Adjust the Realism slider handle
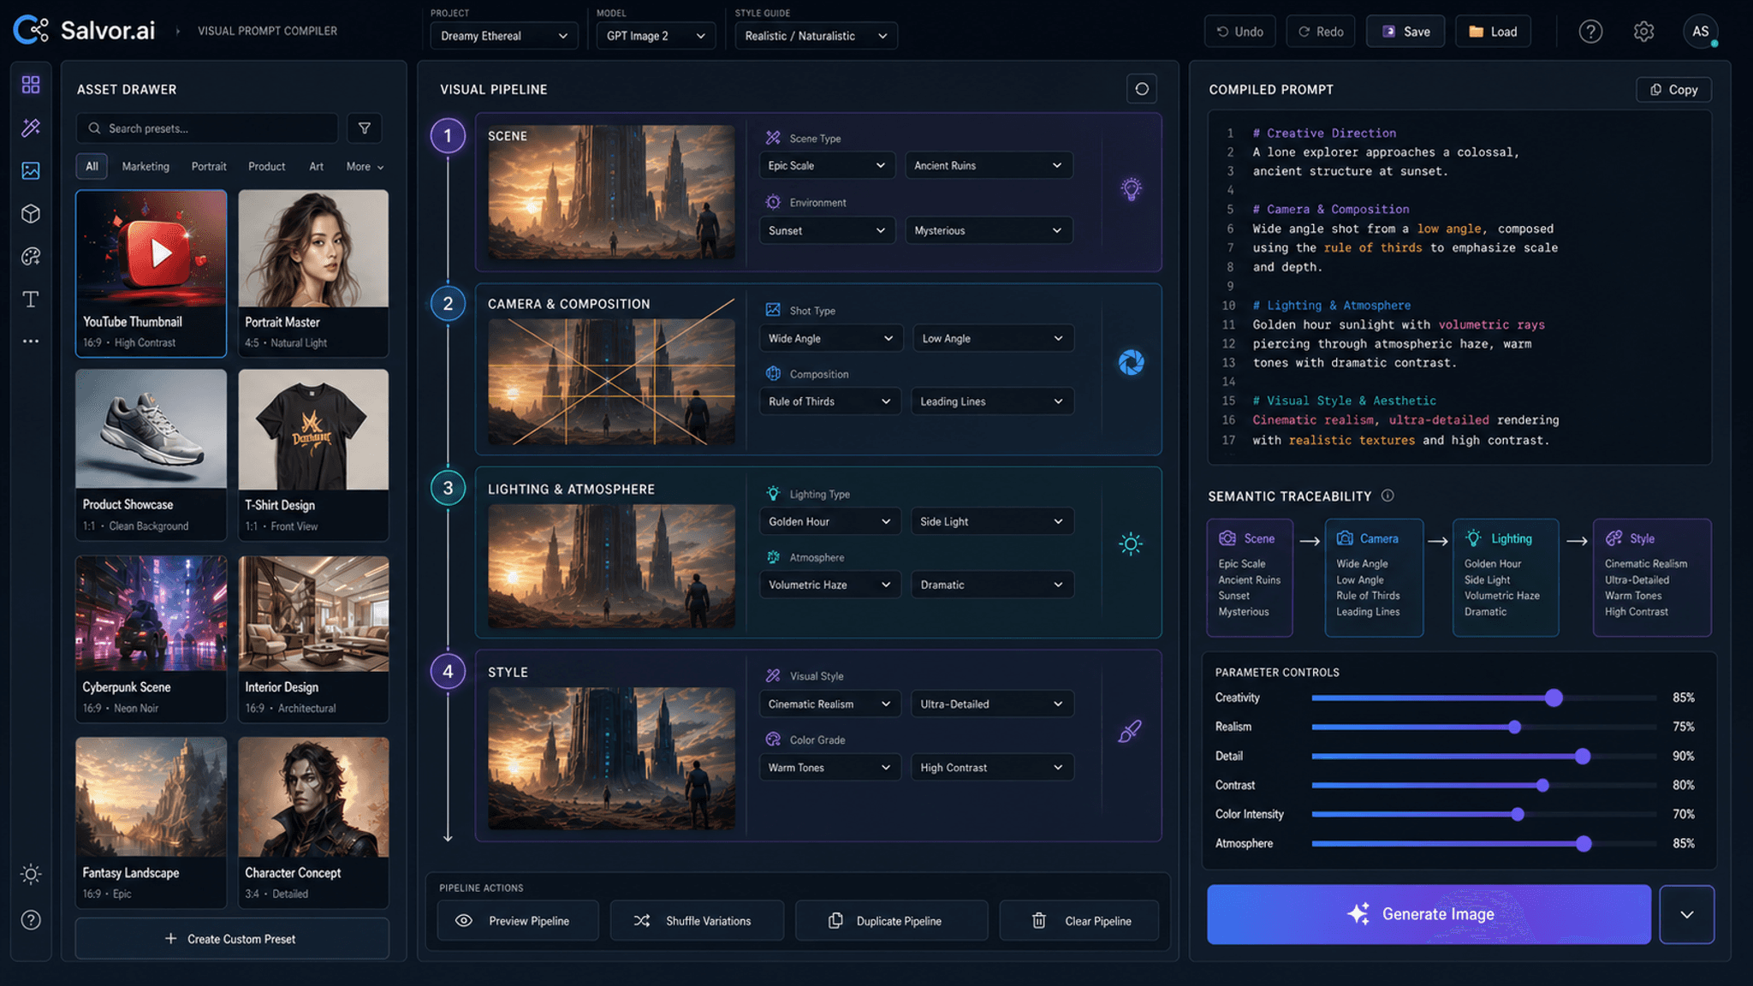 (x=1514, y=727)
